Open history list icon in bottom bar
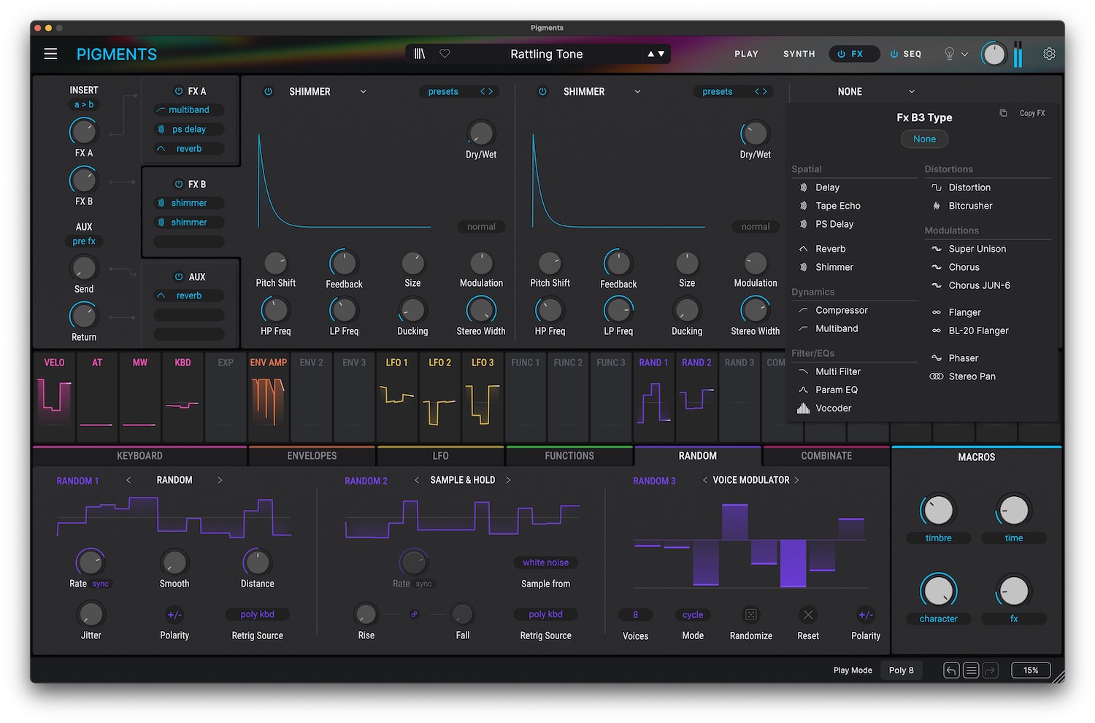This screenshot has width=1095, height=723. click(x=971, y=670)
